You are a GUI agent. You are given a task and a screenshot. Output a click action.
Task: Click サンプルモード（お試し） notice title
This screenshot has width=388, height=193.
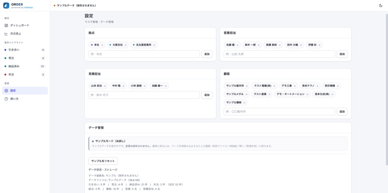(110, 141)
